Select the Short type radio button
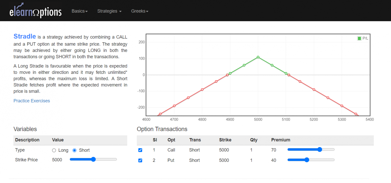The width and height of the screenshot is (391, 183). pyautogui.click(x=75, y=150)
